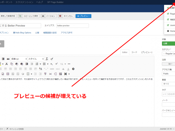The width and height of the screenshot is (175, 131).
Task: Click the table insert column layout icon
Action: pyautogui.click(x=28, y=74)
